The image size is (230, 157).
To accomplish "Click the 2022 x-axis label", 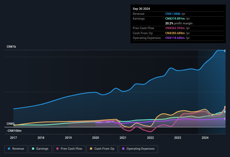I will click(150, 138).
